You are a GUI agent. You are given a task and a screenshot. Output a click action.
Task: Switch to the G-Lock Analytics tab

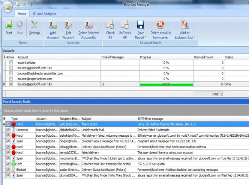45,13
